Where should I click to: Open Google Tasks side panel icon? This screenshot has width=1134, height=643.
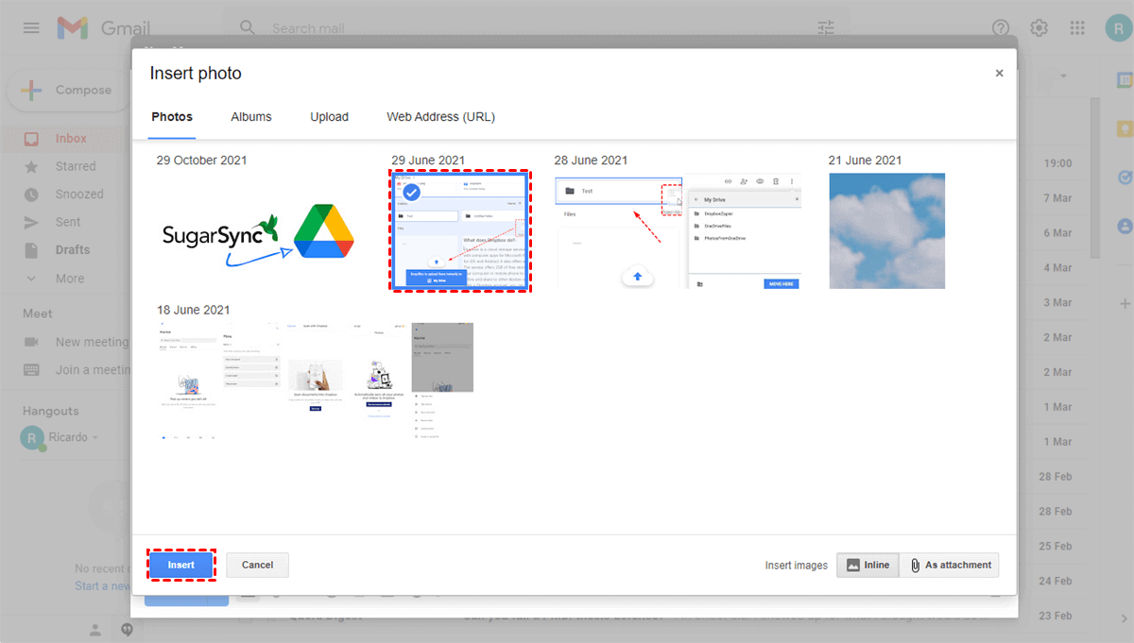click(x=1125, y=178)
